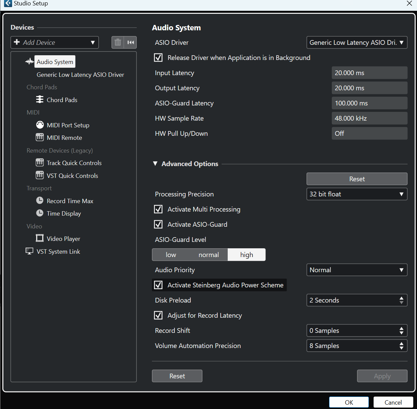Viewport: 417px width, 409px height.
Task: Click the trash icon to remove device
Action: pyautogui.click(x=118, y=42)
